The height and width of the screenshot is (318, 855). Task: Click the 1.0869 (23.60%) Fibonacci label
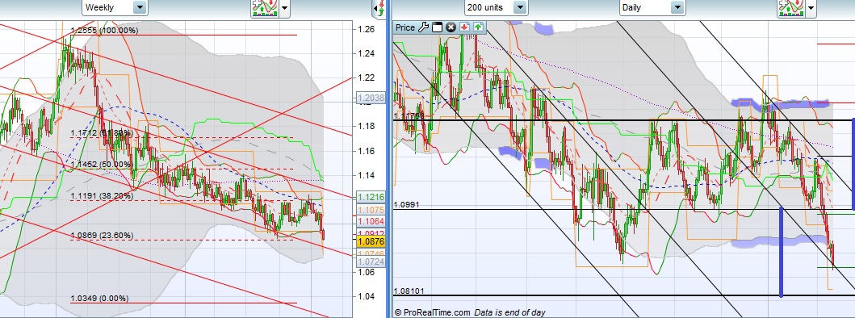(102, 236)
